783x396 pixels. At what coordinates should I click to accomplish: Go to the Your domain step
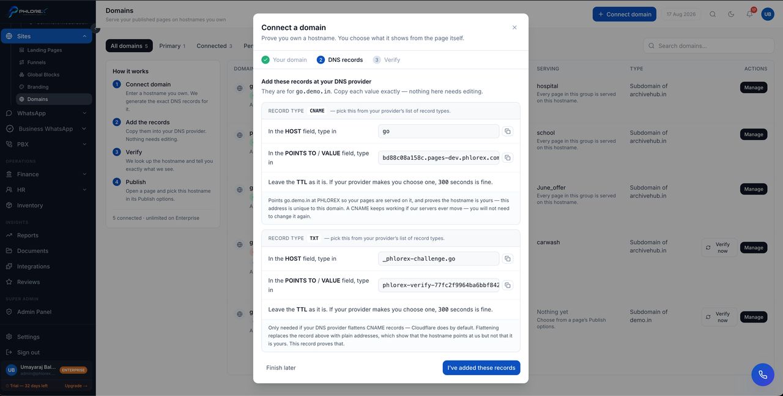click(284, 60)
